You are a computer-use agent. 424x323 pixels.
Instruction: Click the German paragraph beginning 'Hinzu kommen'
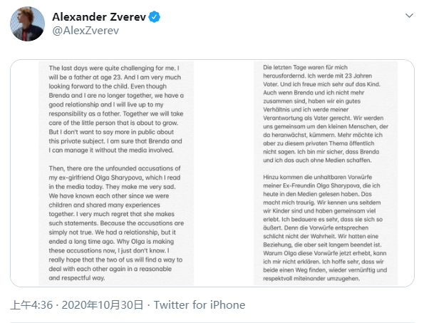coord(326,227)
